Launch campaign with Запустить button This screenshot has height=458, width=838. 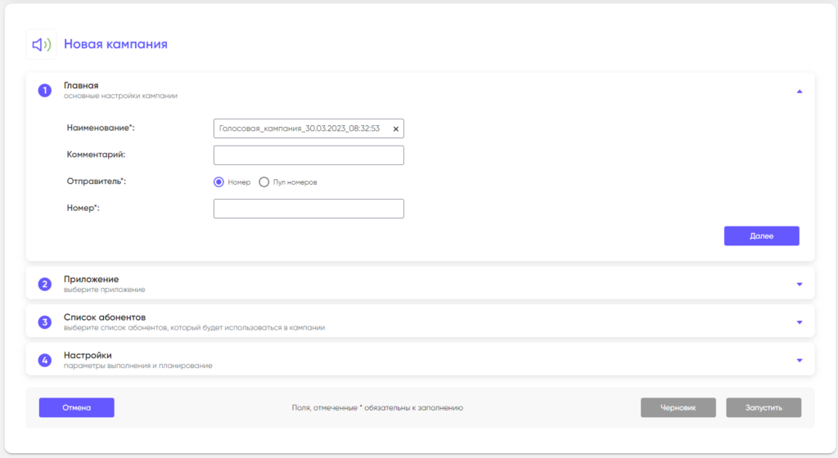(x=763, y=407)
